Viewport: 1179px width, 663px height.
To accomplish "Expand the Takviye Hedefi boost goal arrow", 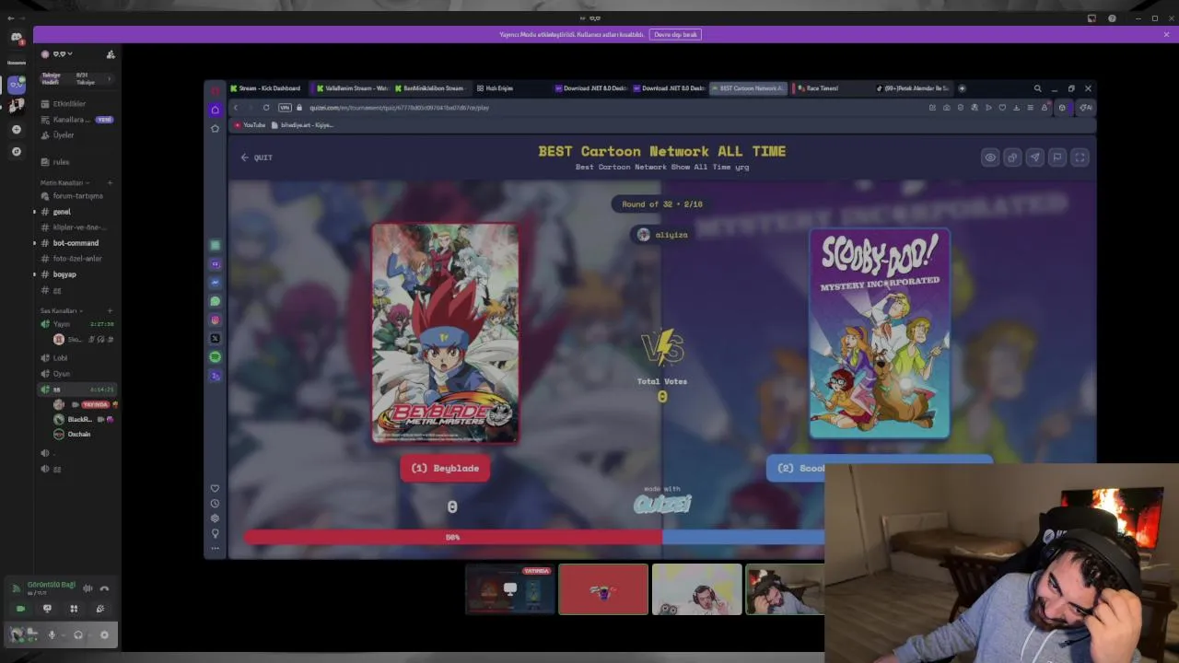I will click(110, 78).
